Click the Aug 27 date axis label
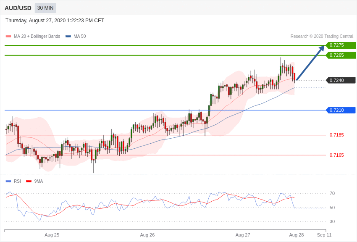Viewport: 357px width, 242px height. tap(243, 235)
